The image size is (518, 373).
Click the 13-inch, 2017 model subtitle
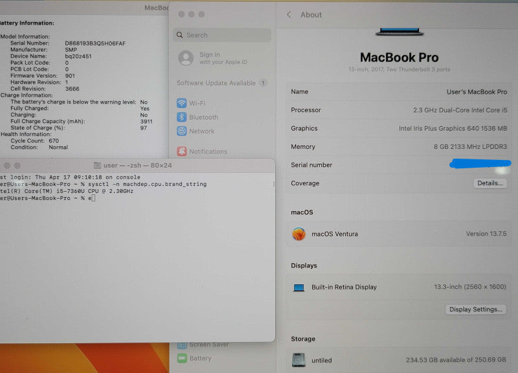coord(399,69)
